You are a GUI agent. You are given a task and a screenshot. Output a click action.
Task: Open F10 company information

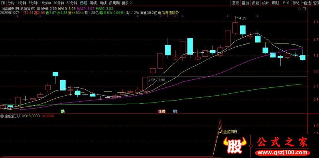click(x=286, y=3)
